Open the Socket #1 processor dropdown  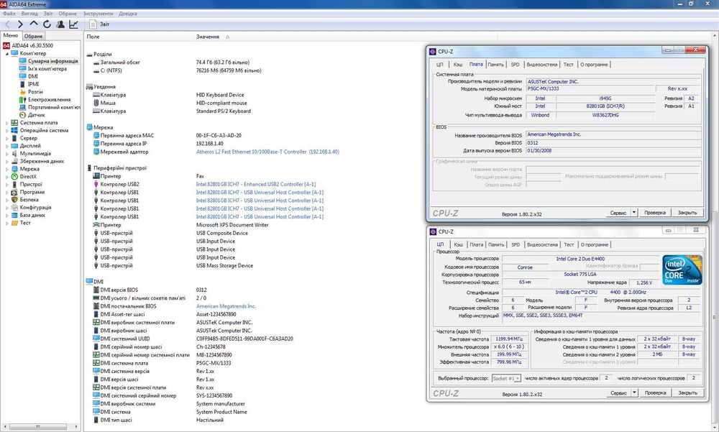pyautogui.click(x=505, y=377)
